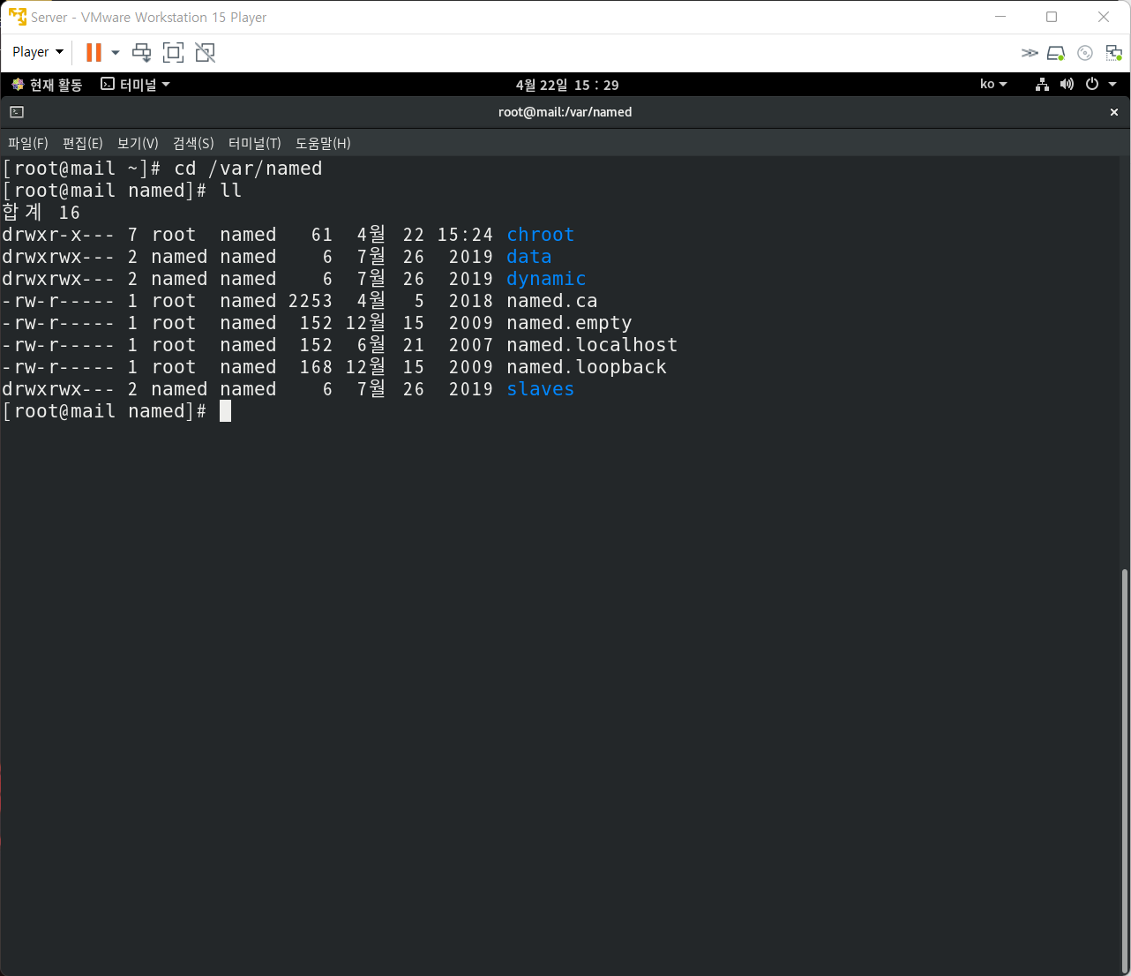Open the Player menu dropdown
Image resolution: width=1131 pixels, height=976 pixels.
pos(38,52)
